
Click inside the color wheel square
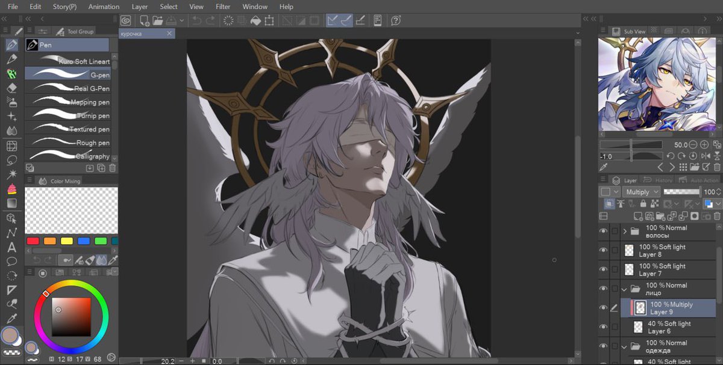(x=70, y=317)
